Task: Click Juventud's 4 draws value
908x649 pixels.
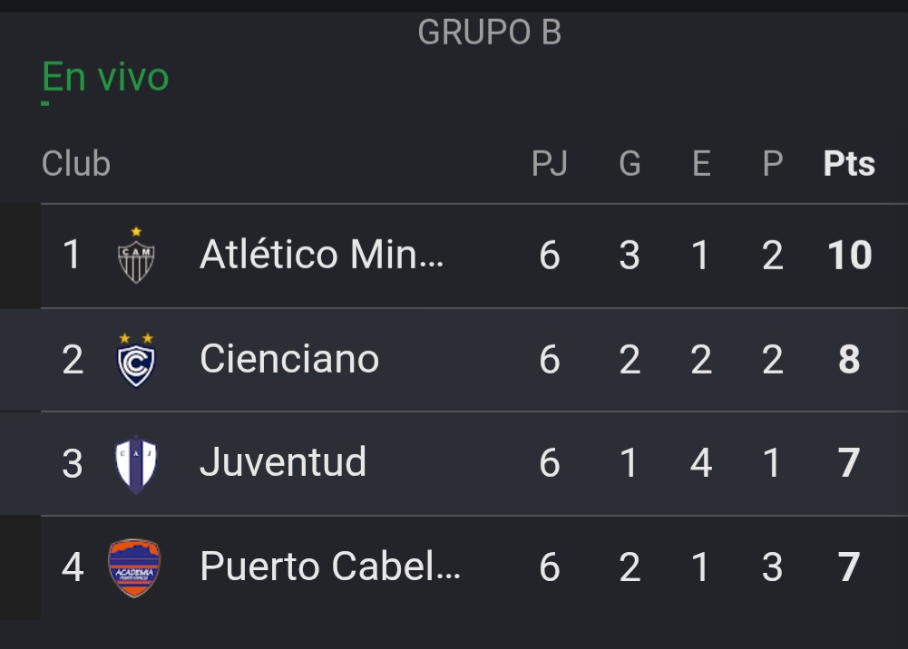Action: [701, 463]
